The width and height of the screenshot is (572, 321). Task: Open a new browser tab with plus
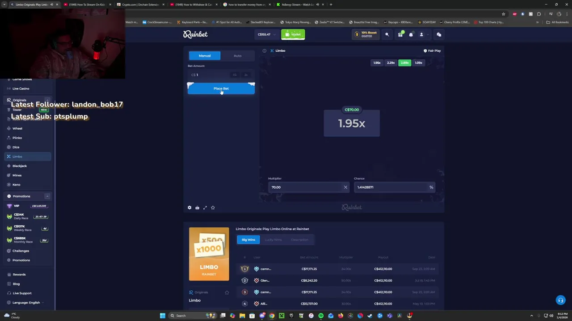(x=331, y=4)
